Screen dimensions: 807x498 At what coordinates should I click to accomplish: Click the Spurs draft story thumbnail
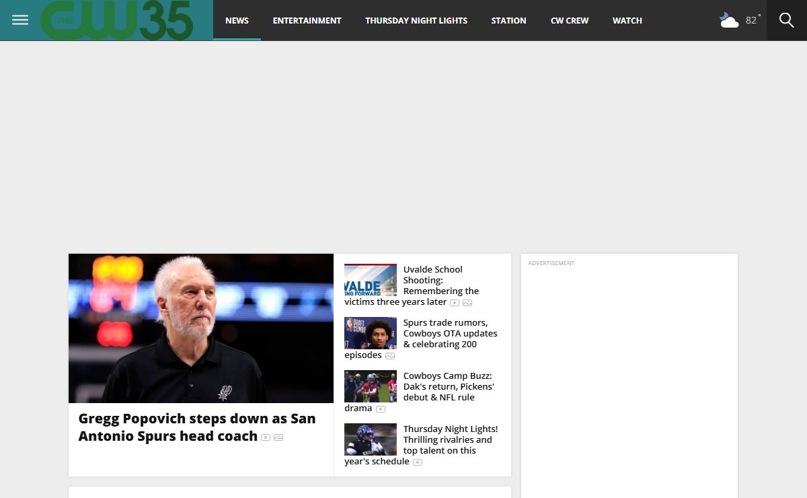371,333
